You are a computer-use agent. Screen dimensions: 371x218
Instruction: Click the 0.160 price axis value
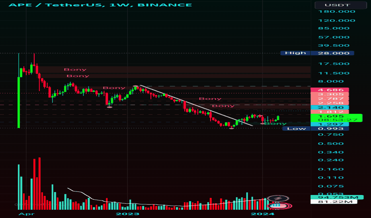(331, 169)
